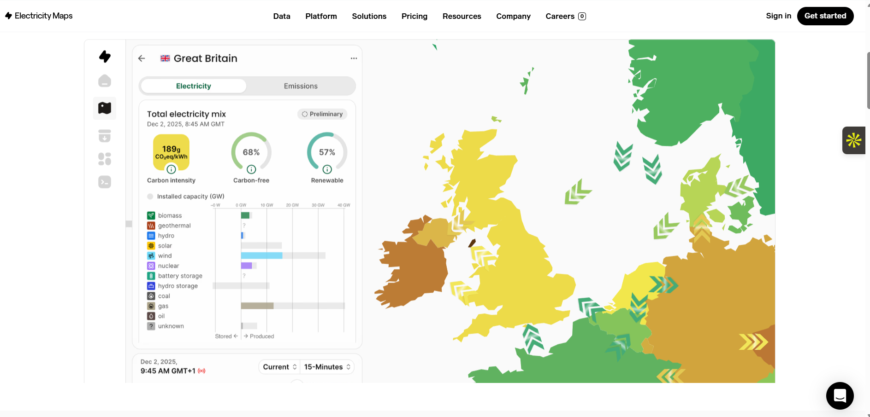Enable the Preliminary data indicator
The image size is (870, 417).
(322, 114)
